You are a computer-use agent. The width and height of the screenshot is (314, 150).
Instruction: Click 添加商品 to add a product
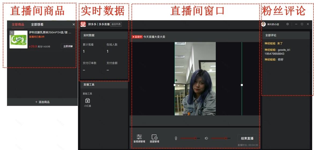pos(42,102)
